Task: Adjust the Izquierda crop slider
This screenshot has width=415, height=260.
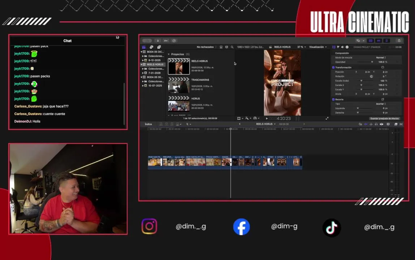Action: pos(358,108)
